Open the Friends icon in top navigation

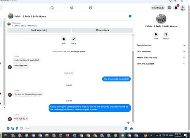point(71,8)
